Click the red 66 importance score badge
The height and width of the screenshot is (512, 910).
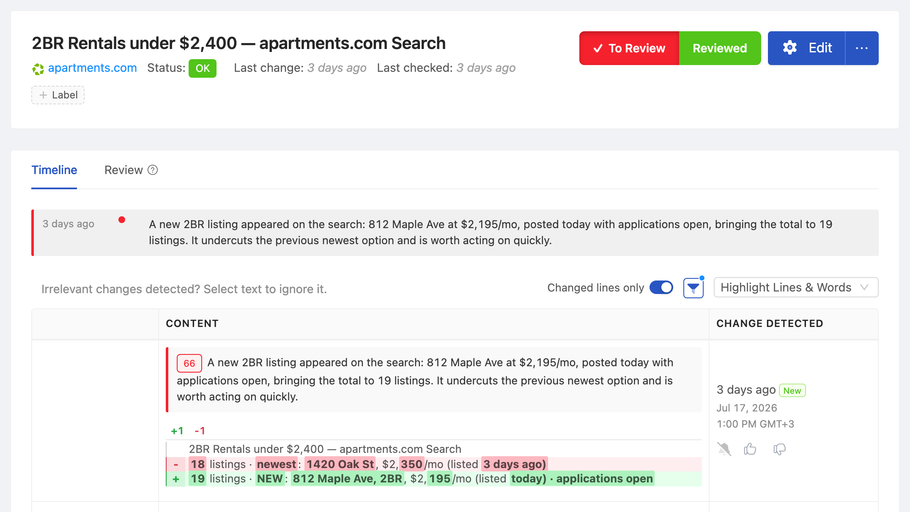(x=189, y=363)
